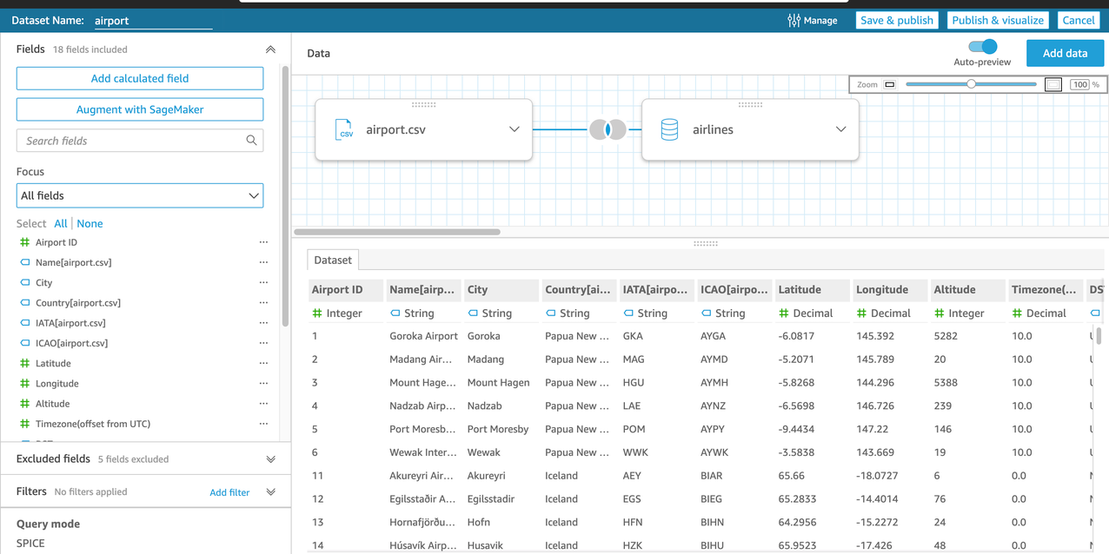Click the search magnifier icon in fields search
This screenshot has width=1109, height=554.
(x=251, y=140)
